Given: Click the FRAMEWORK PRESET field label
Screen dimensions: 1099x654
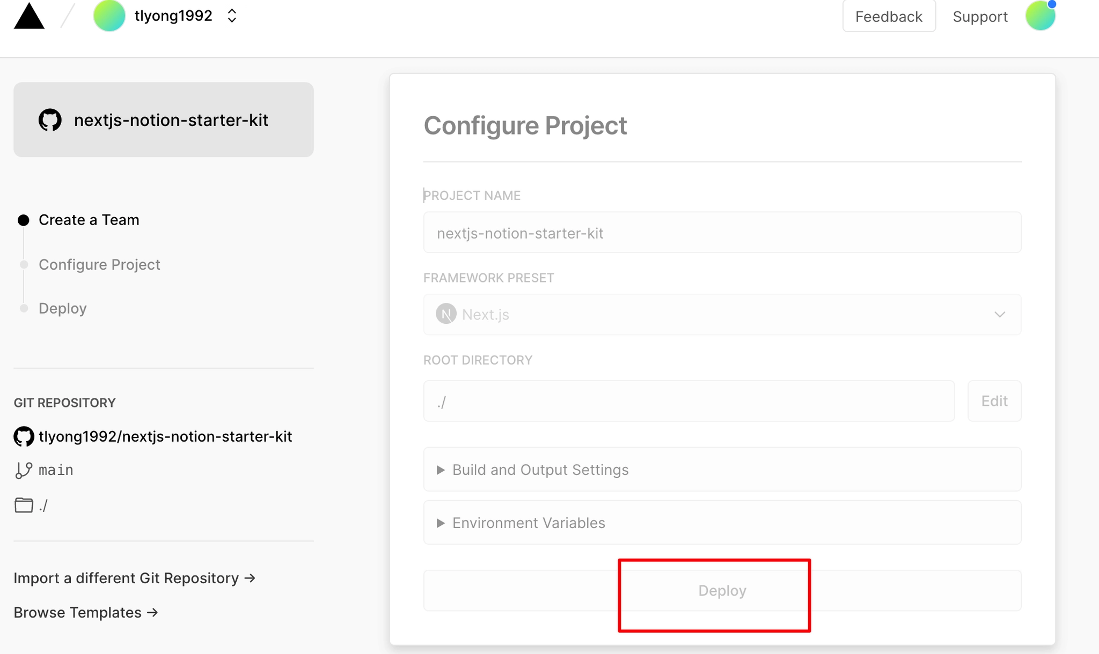Looking at the screenshot, I should point(488,278).
